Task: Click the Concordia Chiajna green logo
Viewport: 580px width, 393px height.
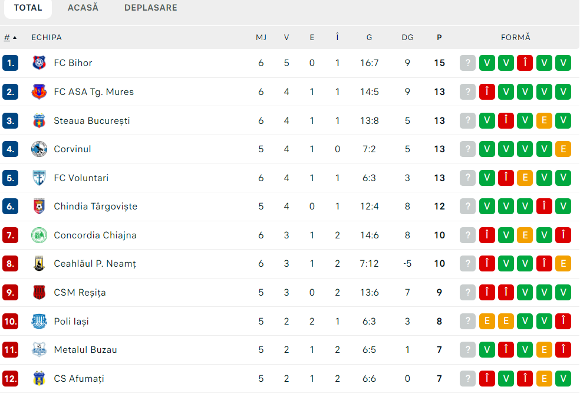Action: (39, 235)
